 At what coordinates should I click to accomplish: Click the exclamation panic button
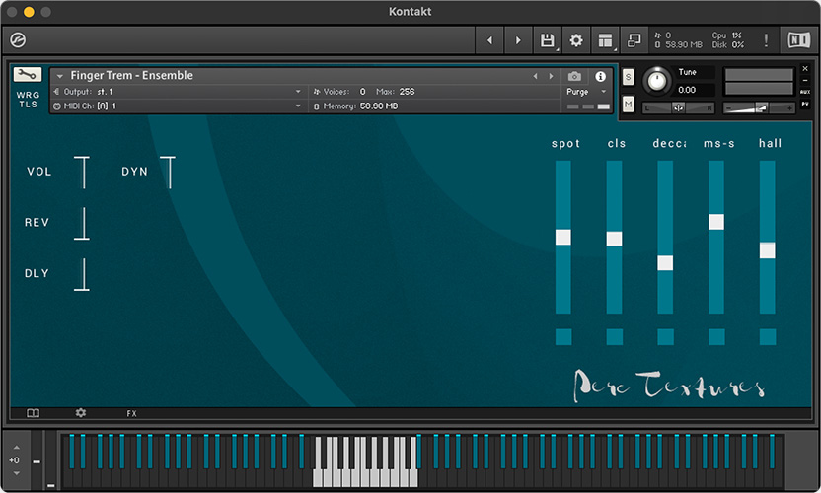pos(766,40)
